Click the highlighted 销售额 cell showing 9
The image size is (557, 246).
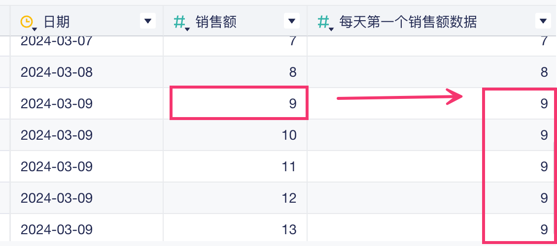coord(239,103)
